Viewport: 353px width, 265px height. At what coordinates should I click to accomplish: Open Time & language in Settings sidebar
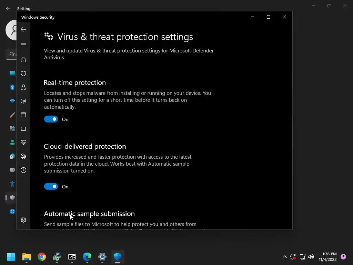[x=12, y=156]
